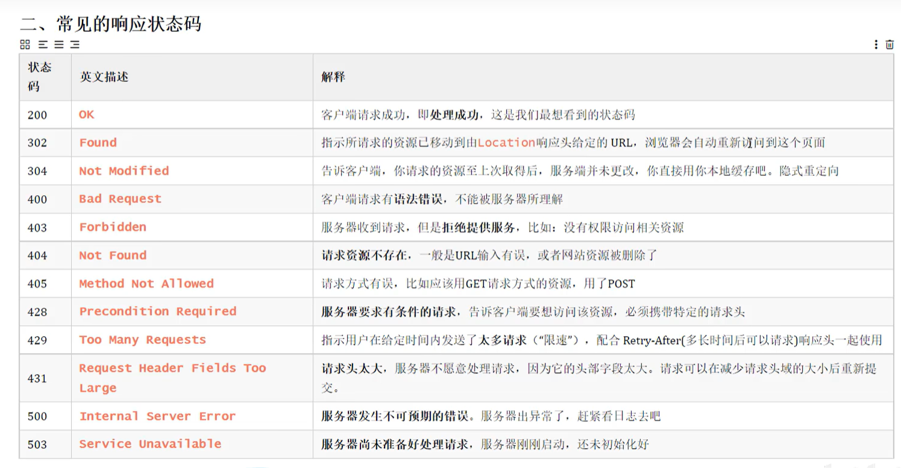901x468 pixels.
Task: Click the 处理成功 bold text in row 200
Action: pyautogui.click(x=455, y=114)
